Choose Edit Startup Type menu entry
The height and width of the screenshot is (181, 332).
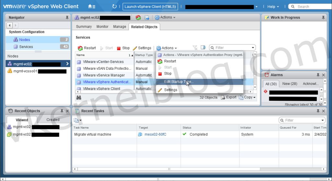tap(200, 82)
